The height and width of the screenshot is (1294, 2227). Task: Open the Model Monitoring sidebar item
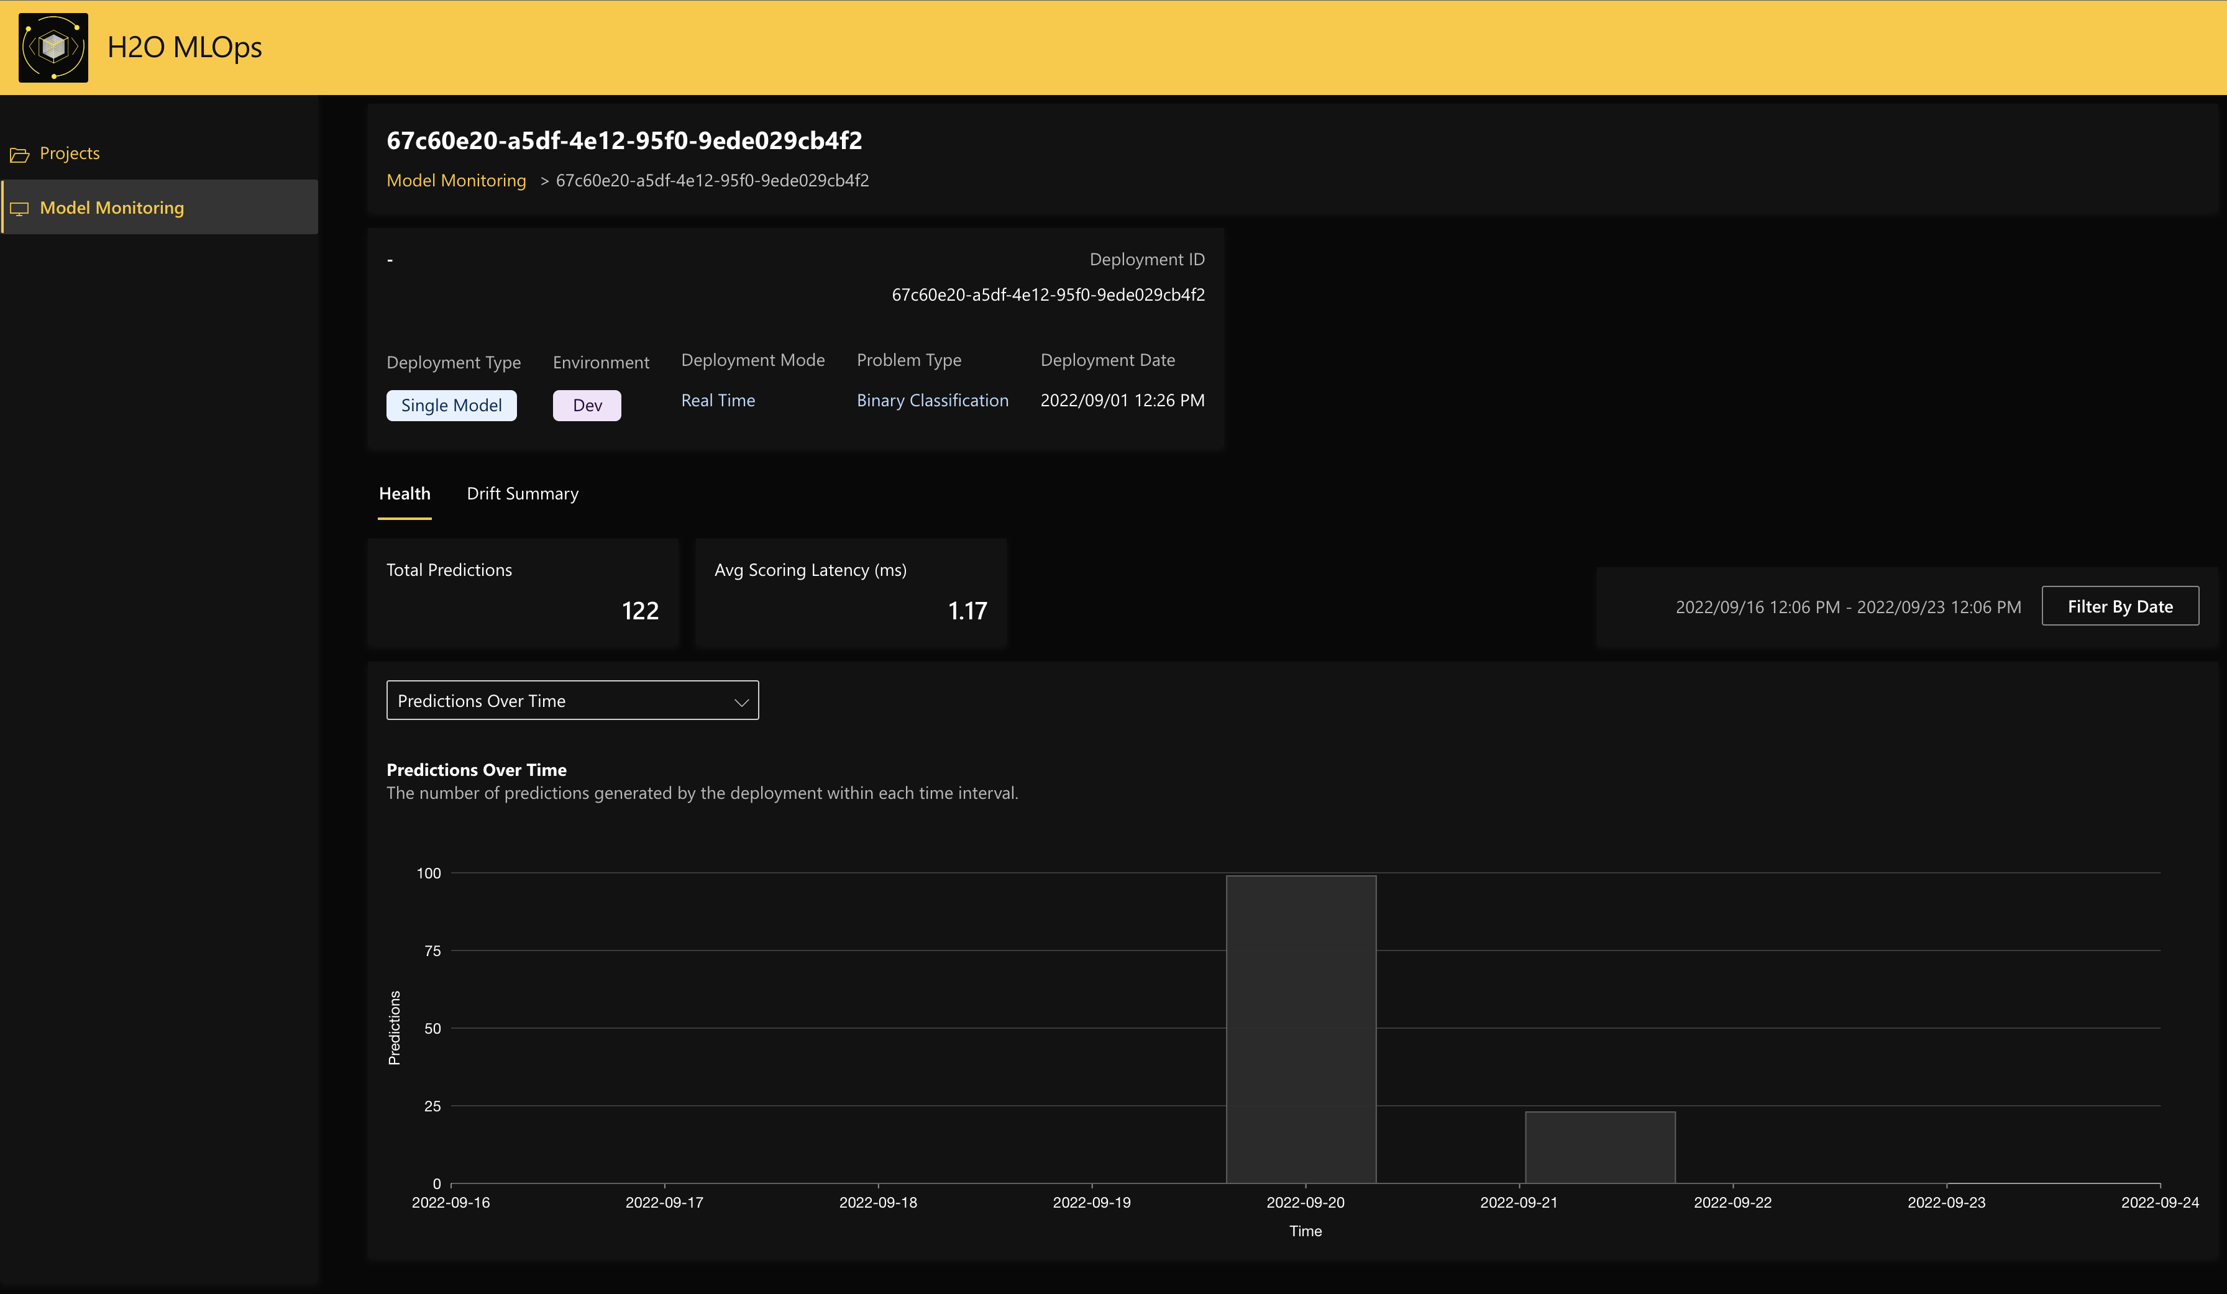[x=159, y=207]
